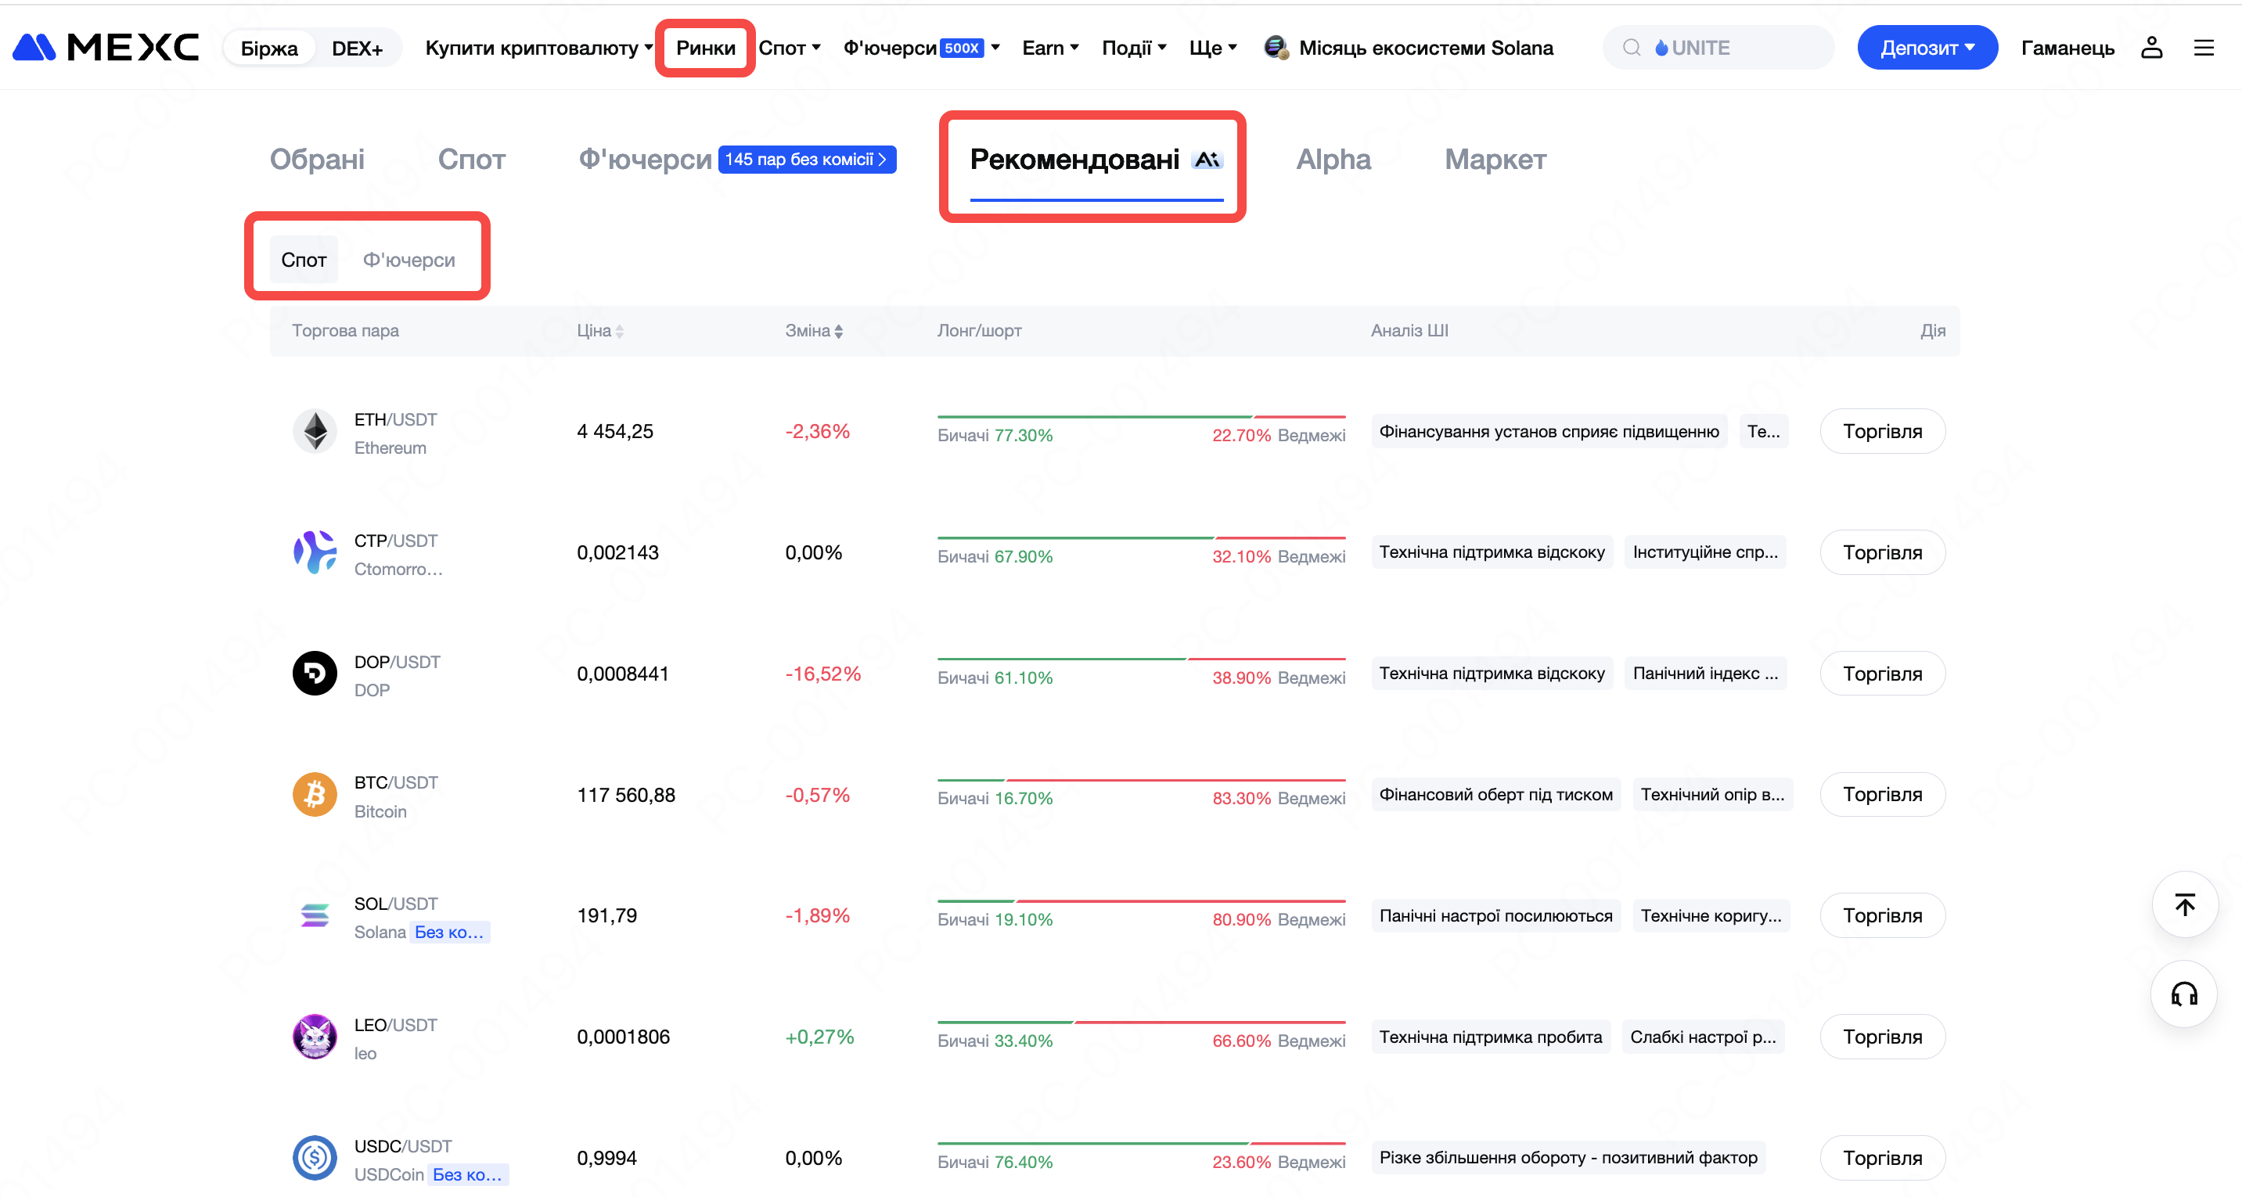2242x1197 pixels.
Task: Click Торгівля button for SOL/USDT
Action: tap(1882, 915)
